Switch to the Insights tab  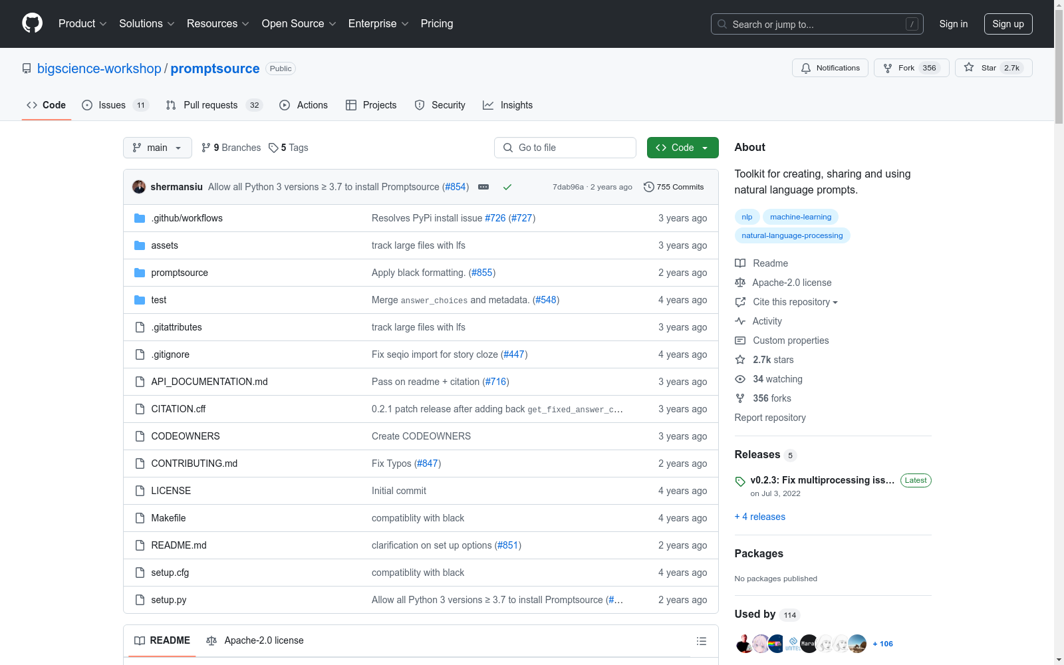[508, 105]
